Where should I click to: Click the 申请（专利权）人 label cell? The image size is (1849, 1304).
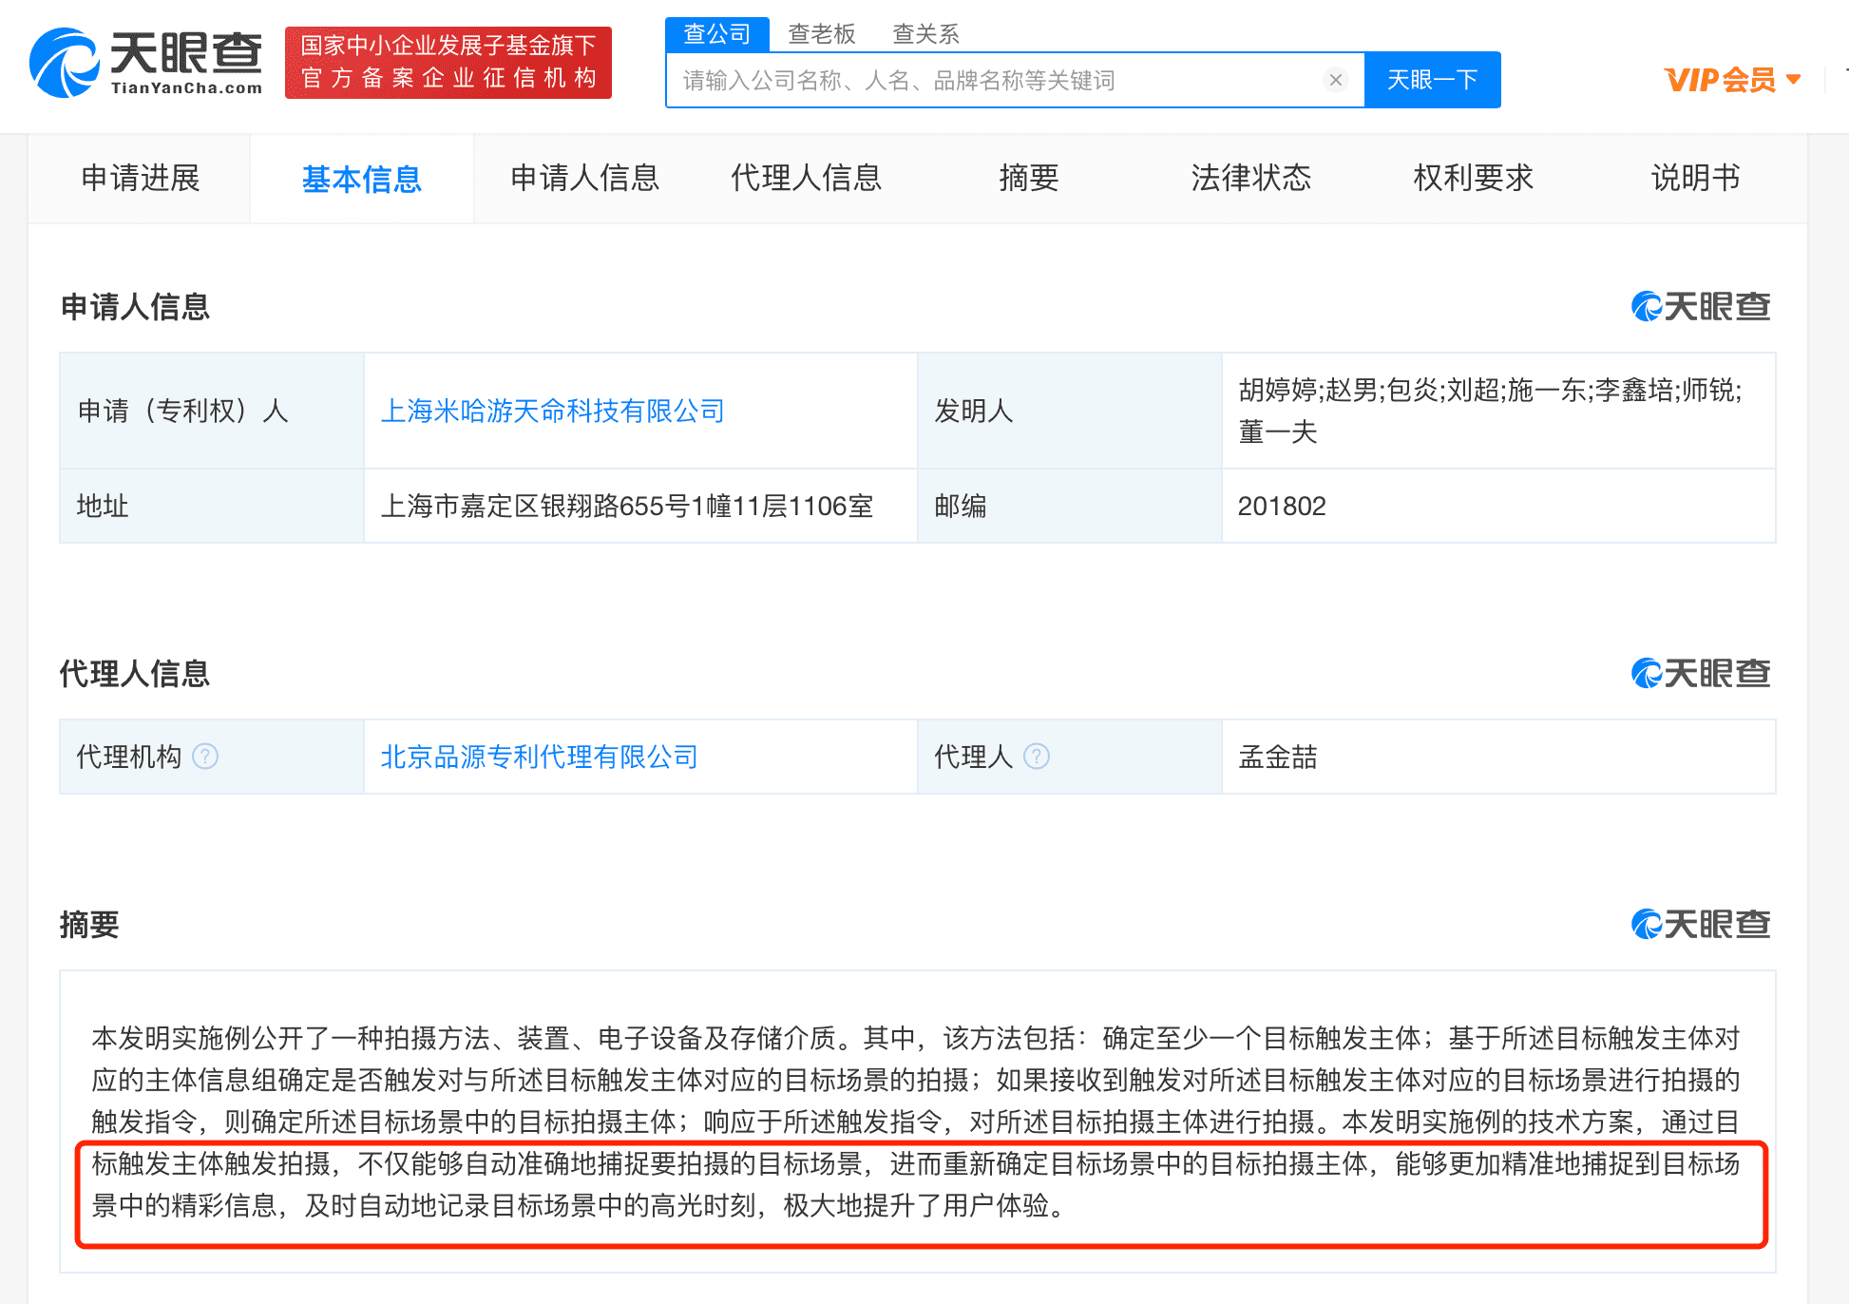[212, 411]
